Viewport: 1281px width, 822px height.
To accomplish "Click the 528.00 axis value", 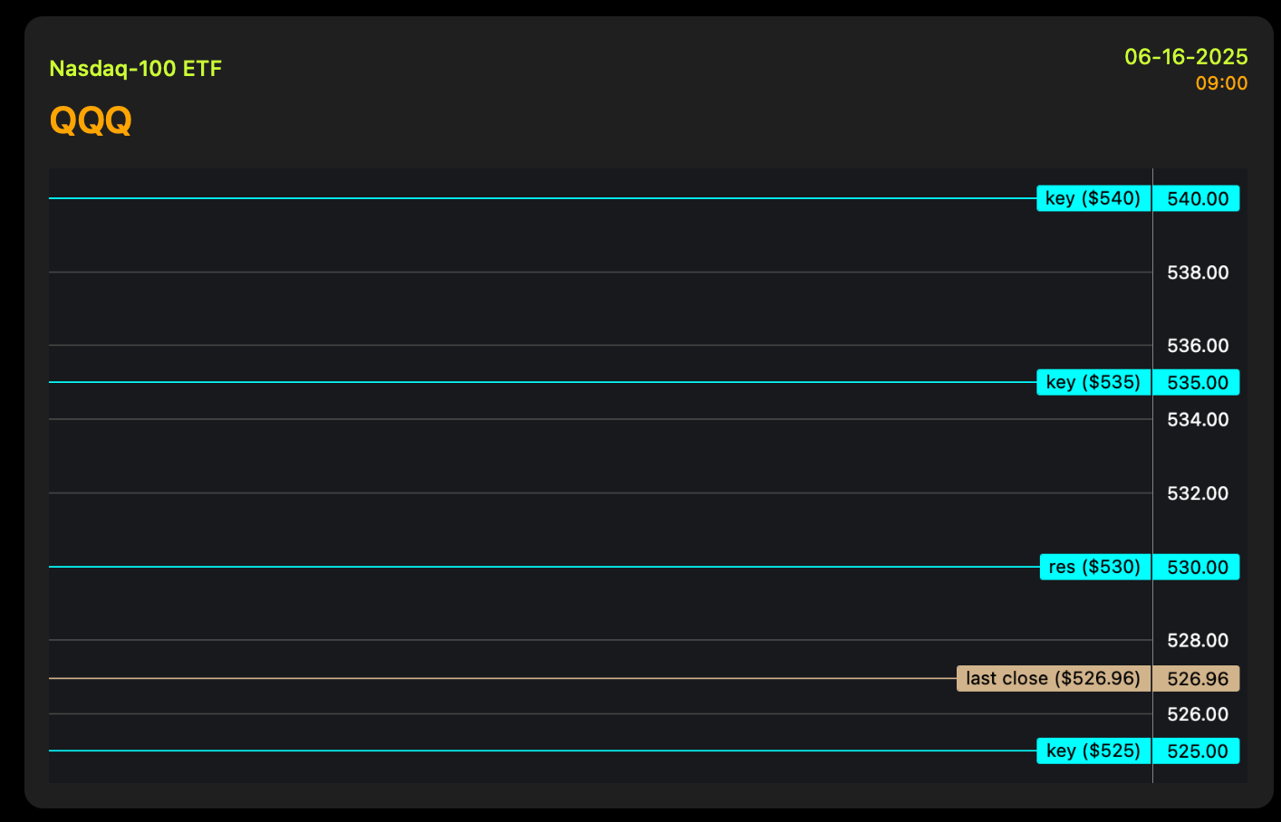I will pyautogui.click(x=1198, y=641).
